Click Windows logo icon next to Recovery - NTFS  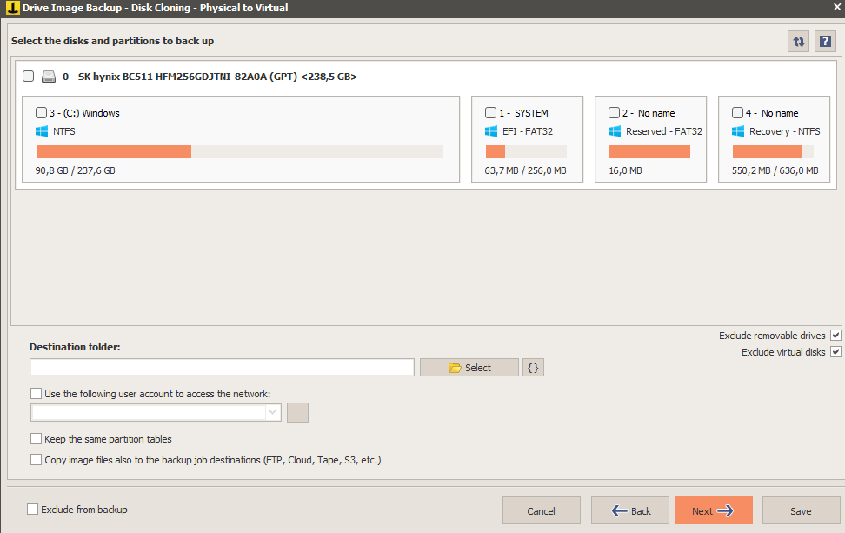738,131
